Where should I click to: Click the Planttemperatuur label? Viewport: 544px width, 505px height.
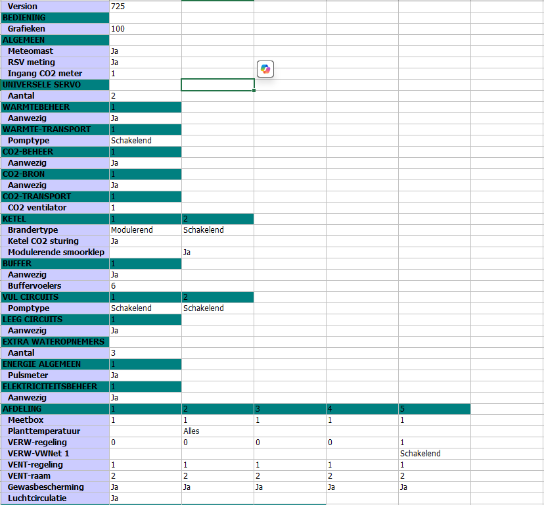pyautogui.click(x=55, y=431)
